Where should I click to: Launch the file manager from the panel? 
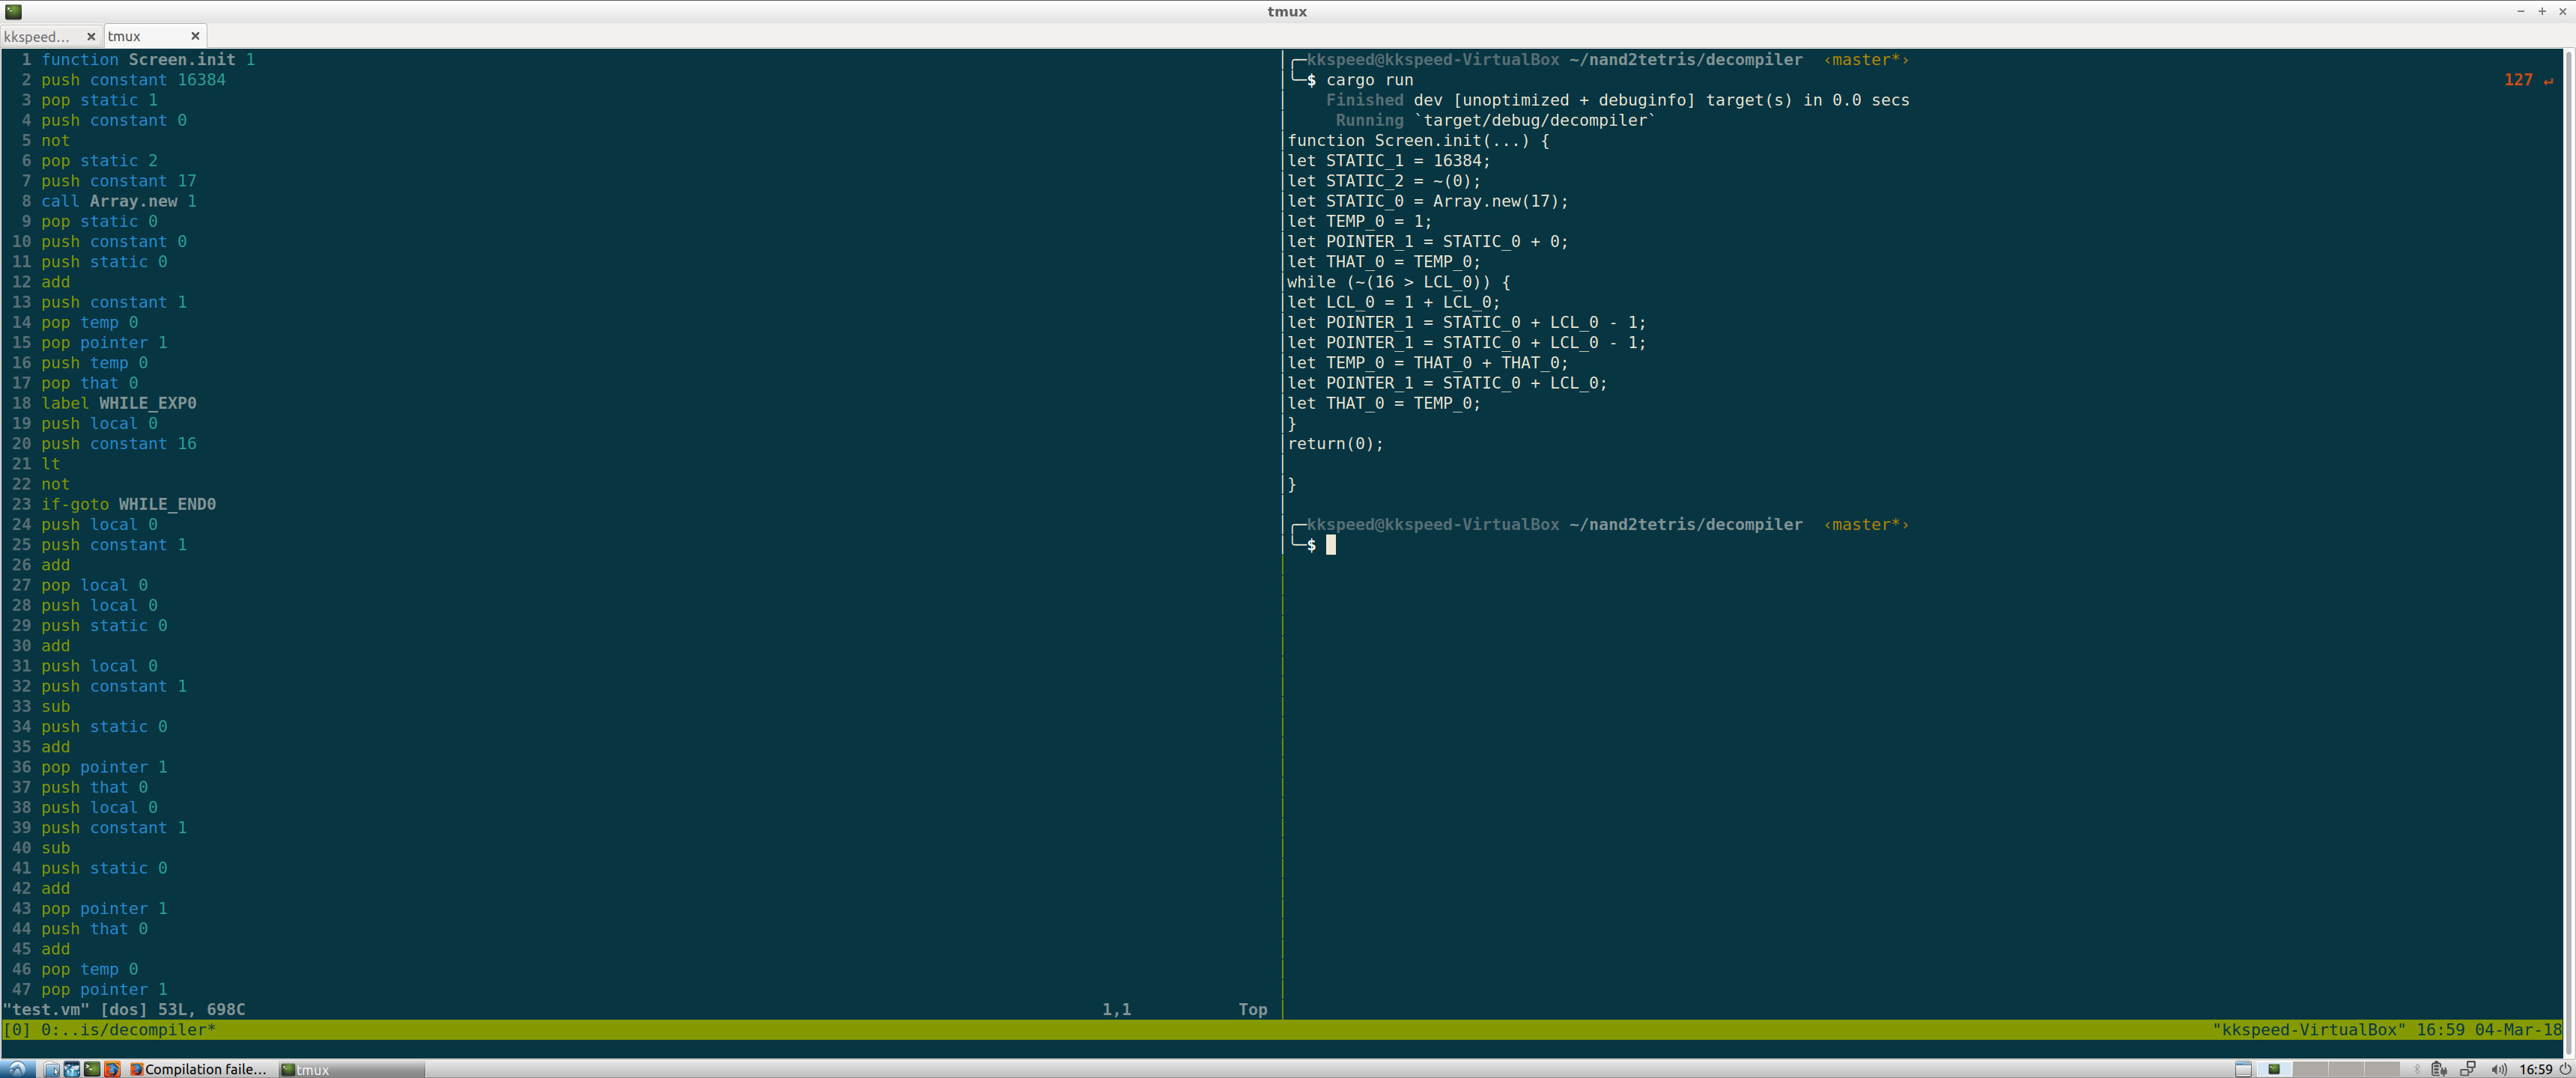pos(52,1069)
